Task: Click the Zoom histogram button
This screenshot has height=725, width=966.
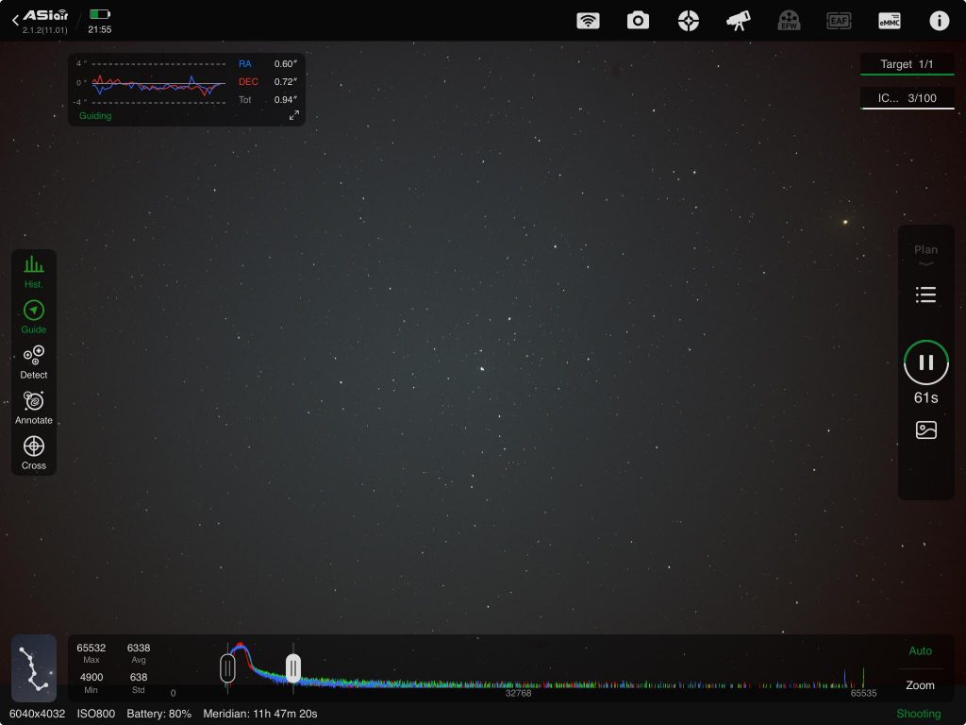Action: (x=920, y=685)
